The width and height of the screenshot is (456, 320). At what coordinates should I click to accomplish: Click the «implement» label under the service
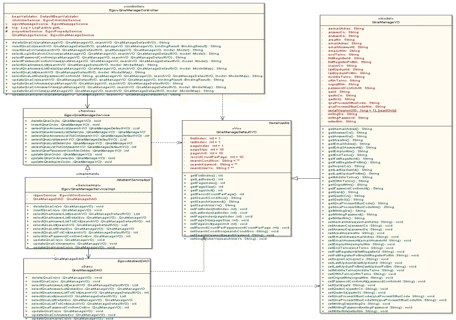pyautogui.click(x=87, y=174)
